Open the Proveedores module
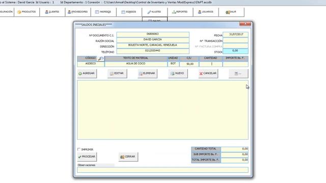Image resolution: width=326 pixels, height=183 pixels. pos(78,12)
